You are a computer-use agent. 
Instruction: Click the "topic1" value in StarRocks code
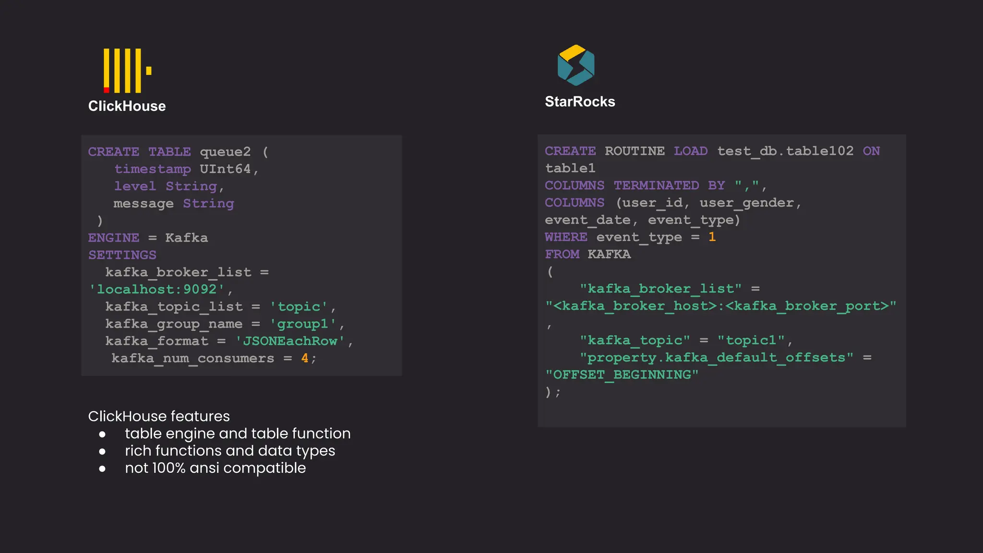pos(751,340)
